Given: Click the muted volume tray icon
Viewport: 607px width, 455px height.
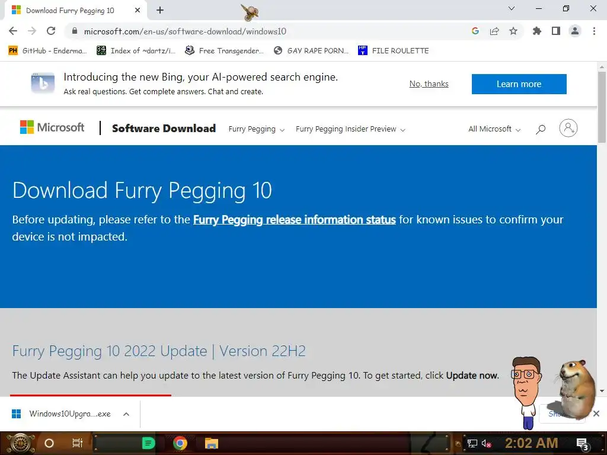Looking at the screenshot, I should [486, 443].
